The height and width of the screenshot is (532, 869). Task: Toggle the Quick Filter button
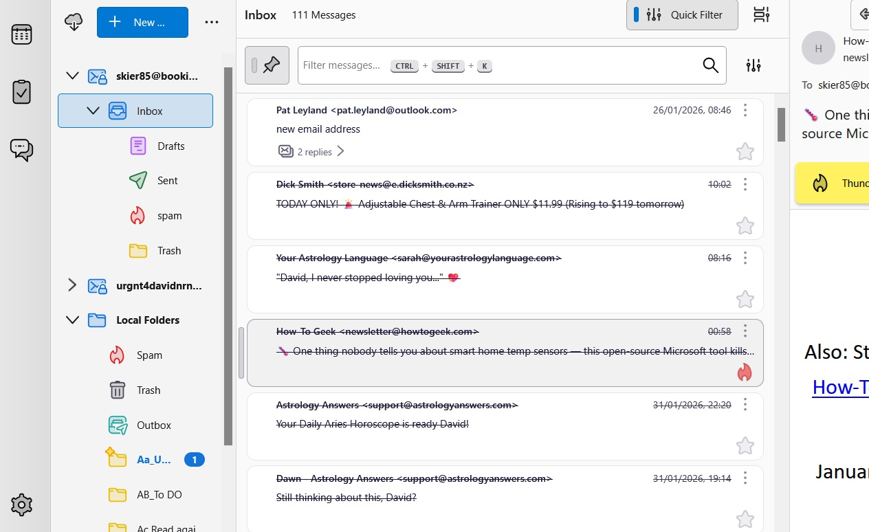click(x=682, y=15)
